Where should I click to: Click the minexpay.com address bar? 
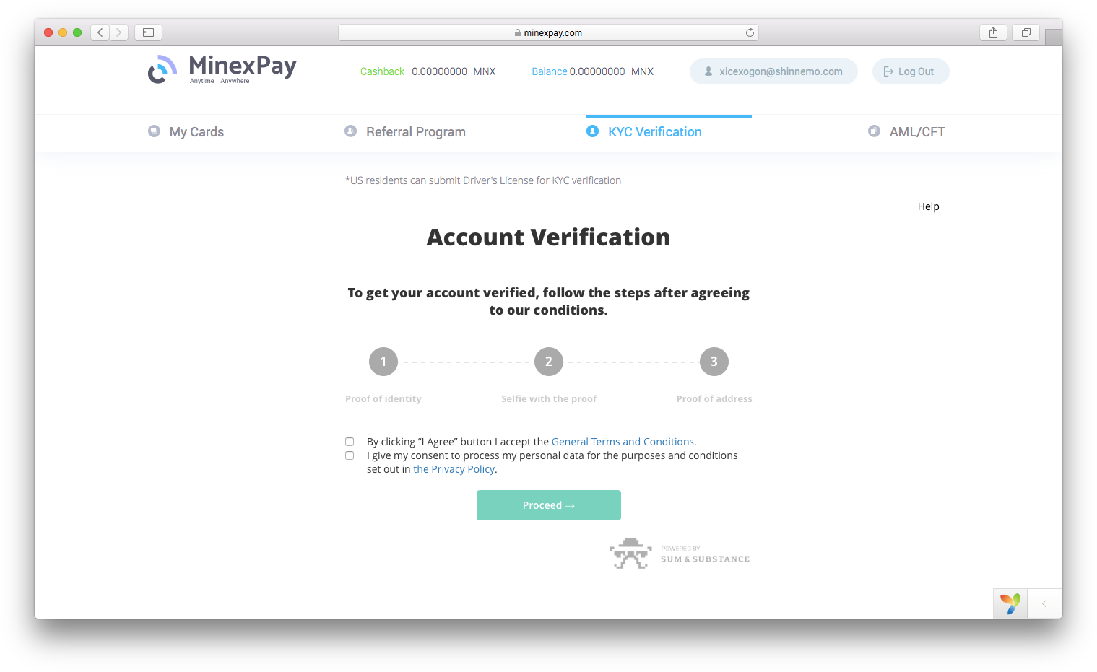tap(548, 32)
